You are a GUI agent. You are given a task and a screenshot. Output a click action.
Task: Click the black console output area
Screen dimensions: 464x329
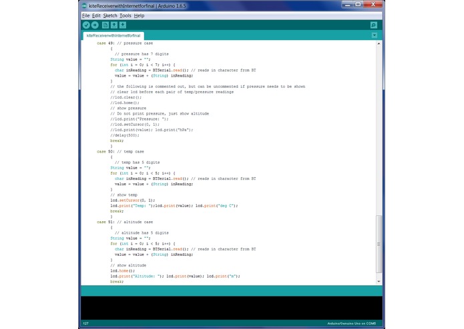[x=232, y=308]
